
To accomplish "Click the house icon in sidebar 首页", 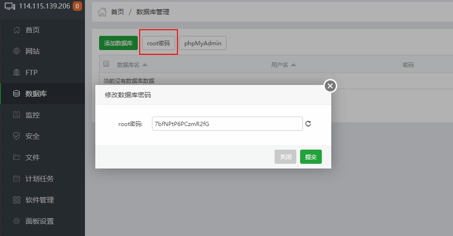I will pos(17,30).
